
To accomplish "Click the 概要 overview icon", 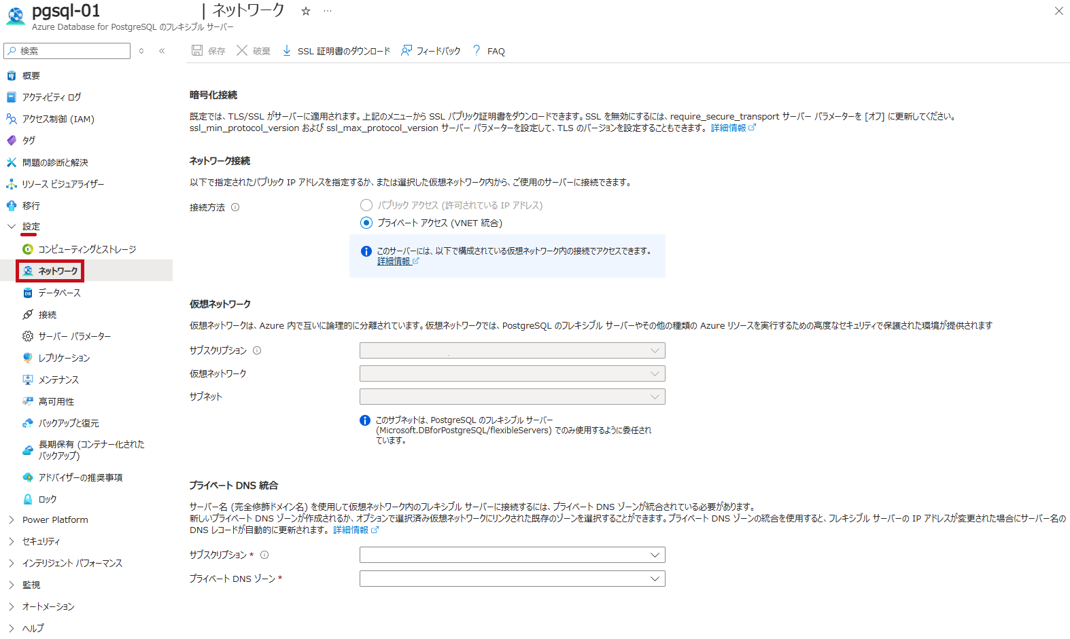I will point(12,75).
